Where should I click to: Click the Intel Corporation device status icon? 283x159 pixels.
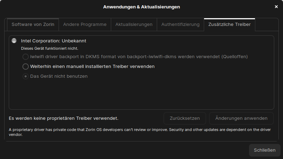[14, 41]
